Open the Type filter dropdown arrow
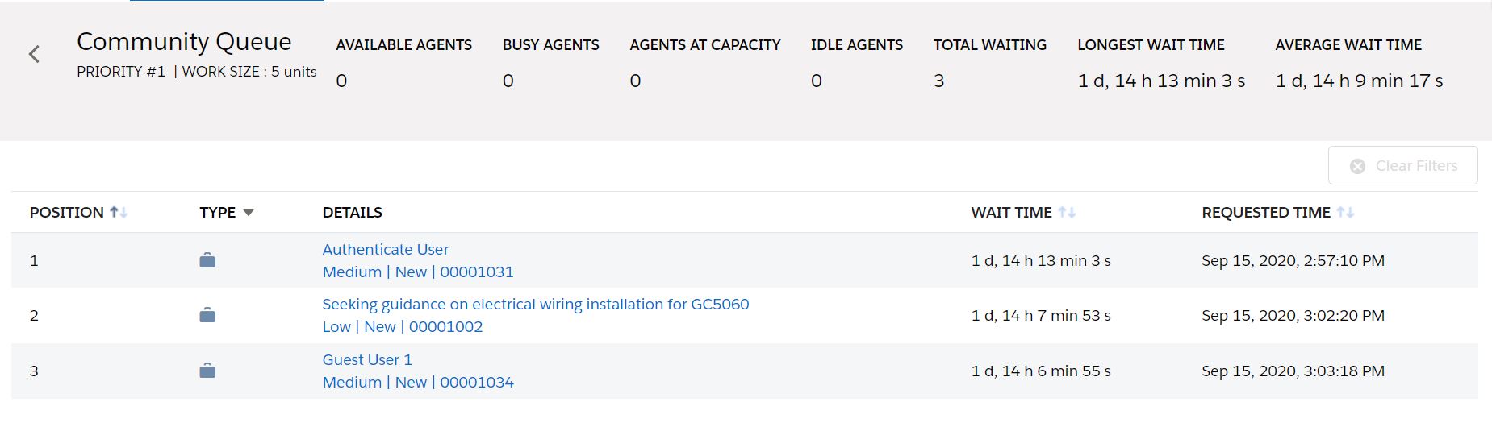1492x427 pixels. pos(249,213)
